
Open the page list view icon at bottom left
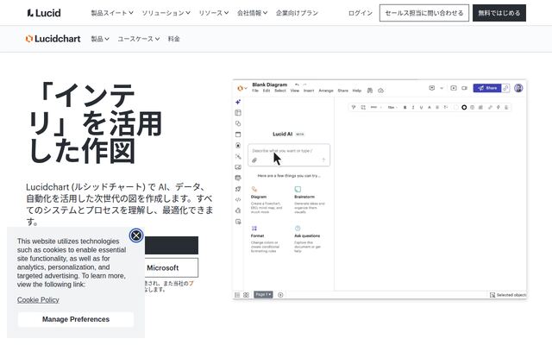click(x=237, y=295)
